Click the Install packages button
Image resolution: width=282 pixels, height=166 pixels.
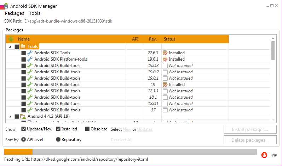[x=250, y=129]
